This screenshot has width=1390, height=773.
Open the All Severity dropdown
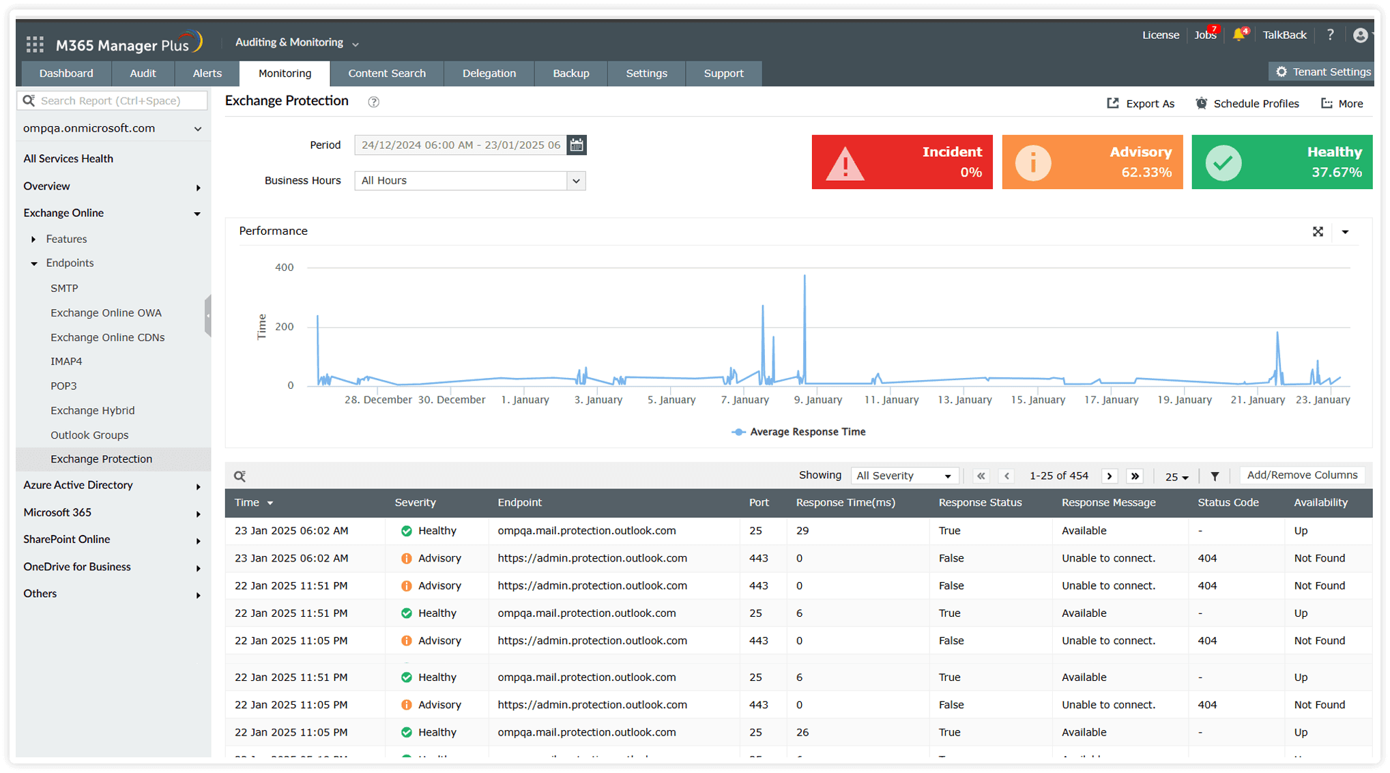[x=904, y=476]
